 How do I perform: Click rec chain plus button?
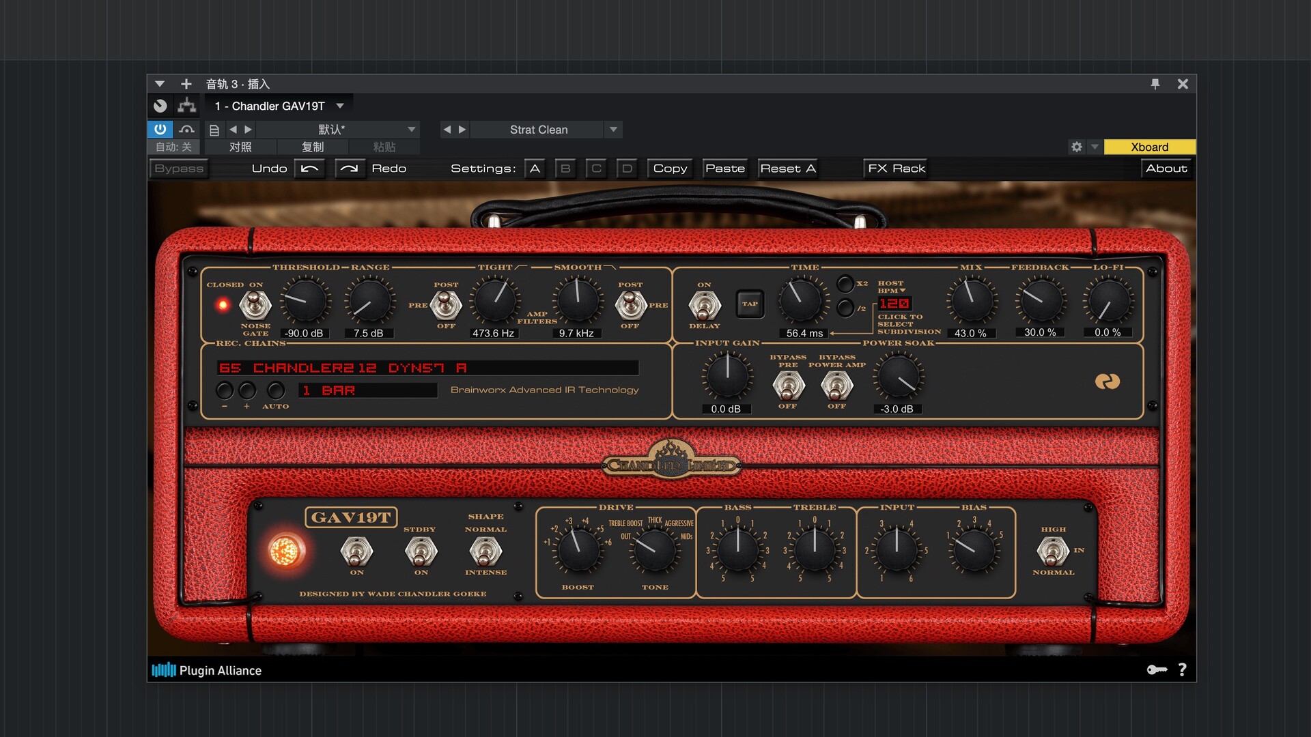click(x=247, y=390)
